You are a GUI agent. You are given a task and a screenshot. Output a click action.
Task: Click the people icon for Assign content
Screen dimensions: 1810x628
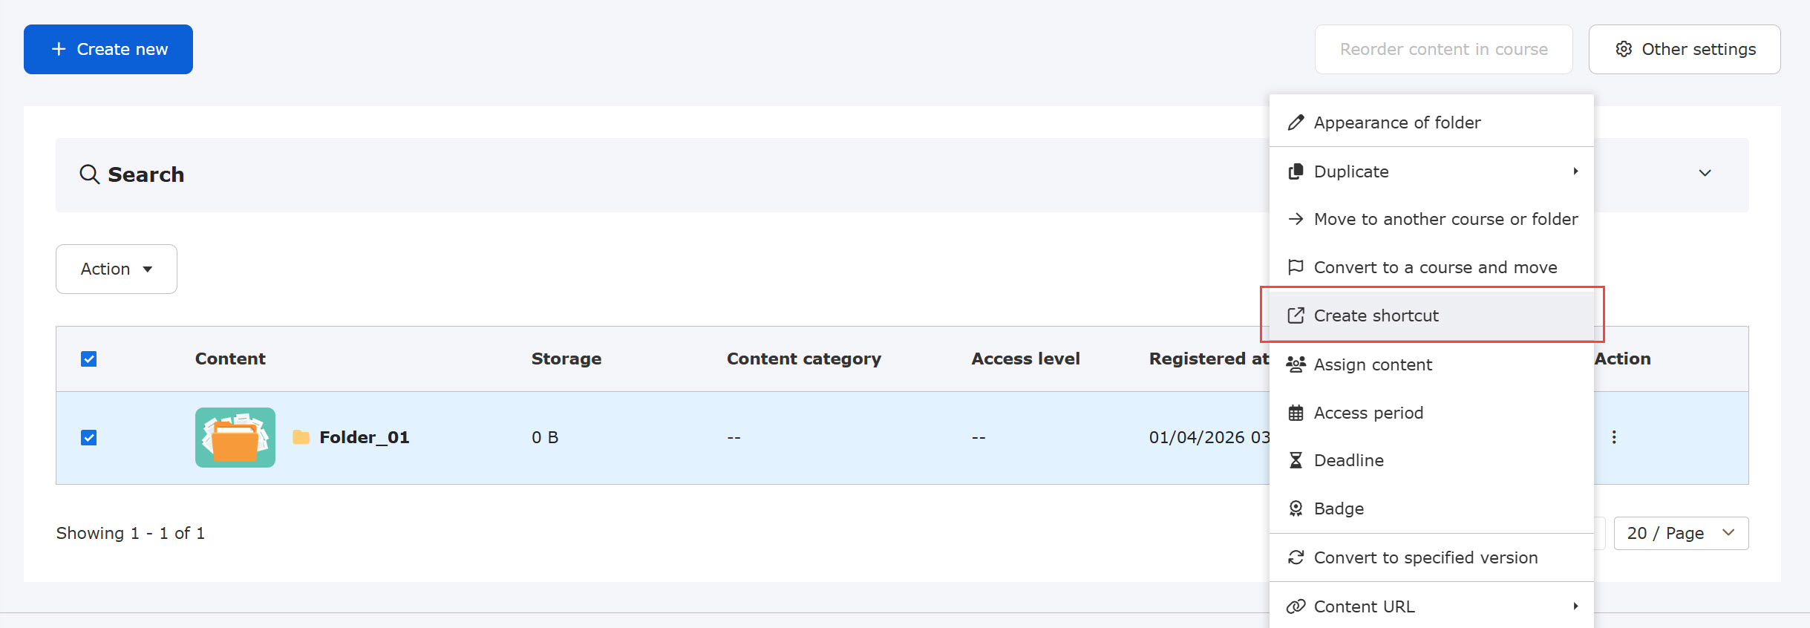point(1296,364)
